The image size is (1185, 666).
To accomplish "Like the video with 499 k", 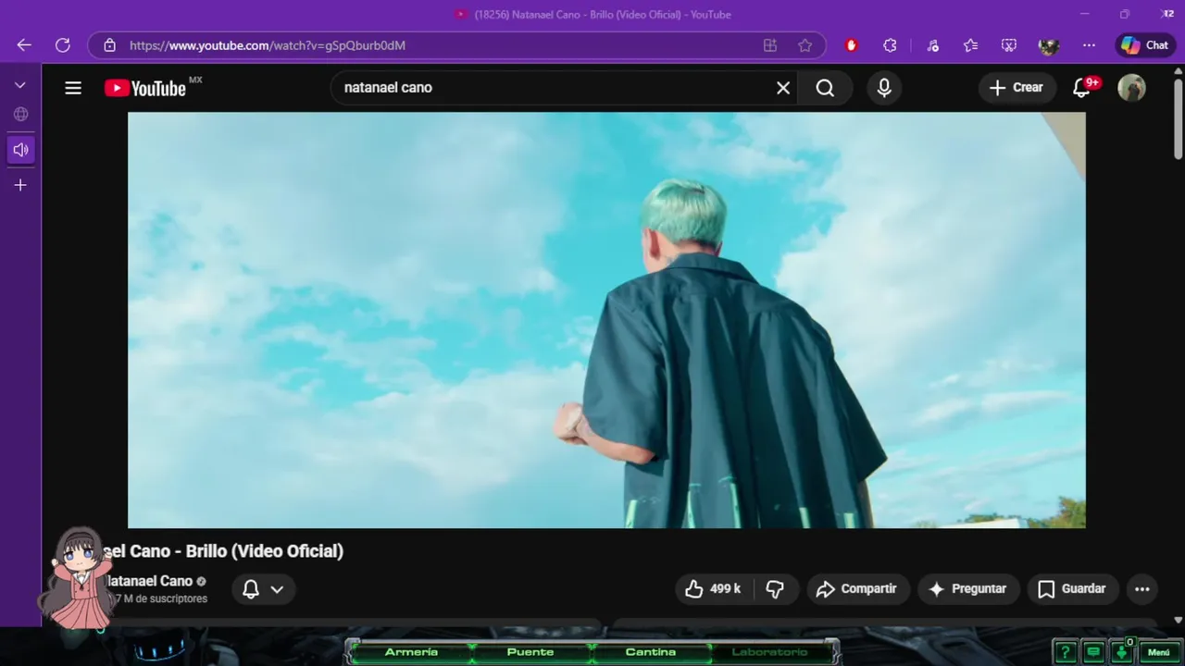I will tap(714, 589).
